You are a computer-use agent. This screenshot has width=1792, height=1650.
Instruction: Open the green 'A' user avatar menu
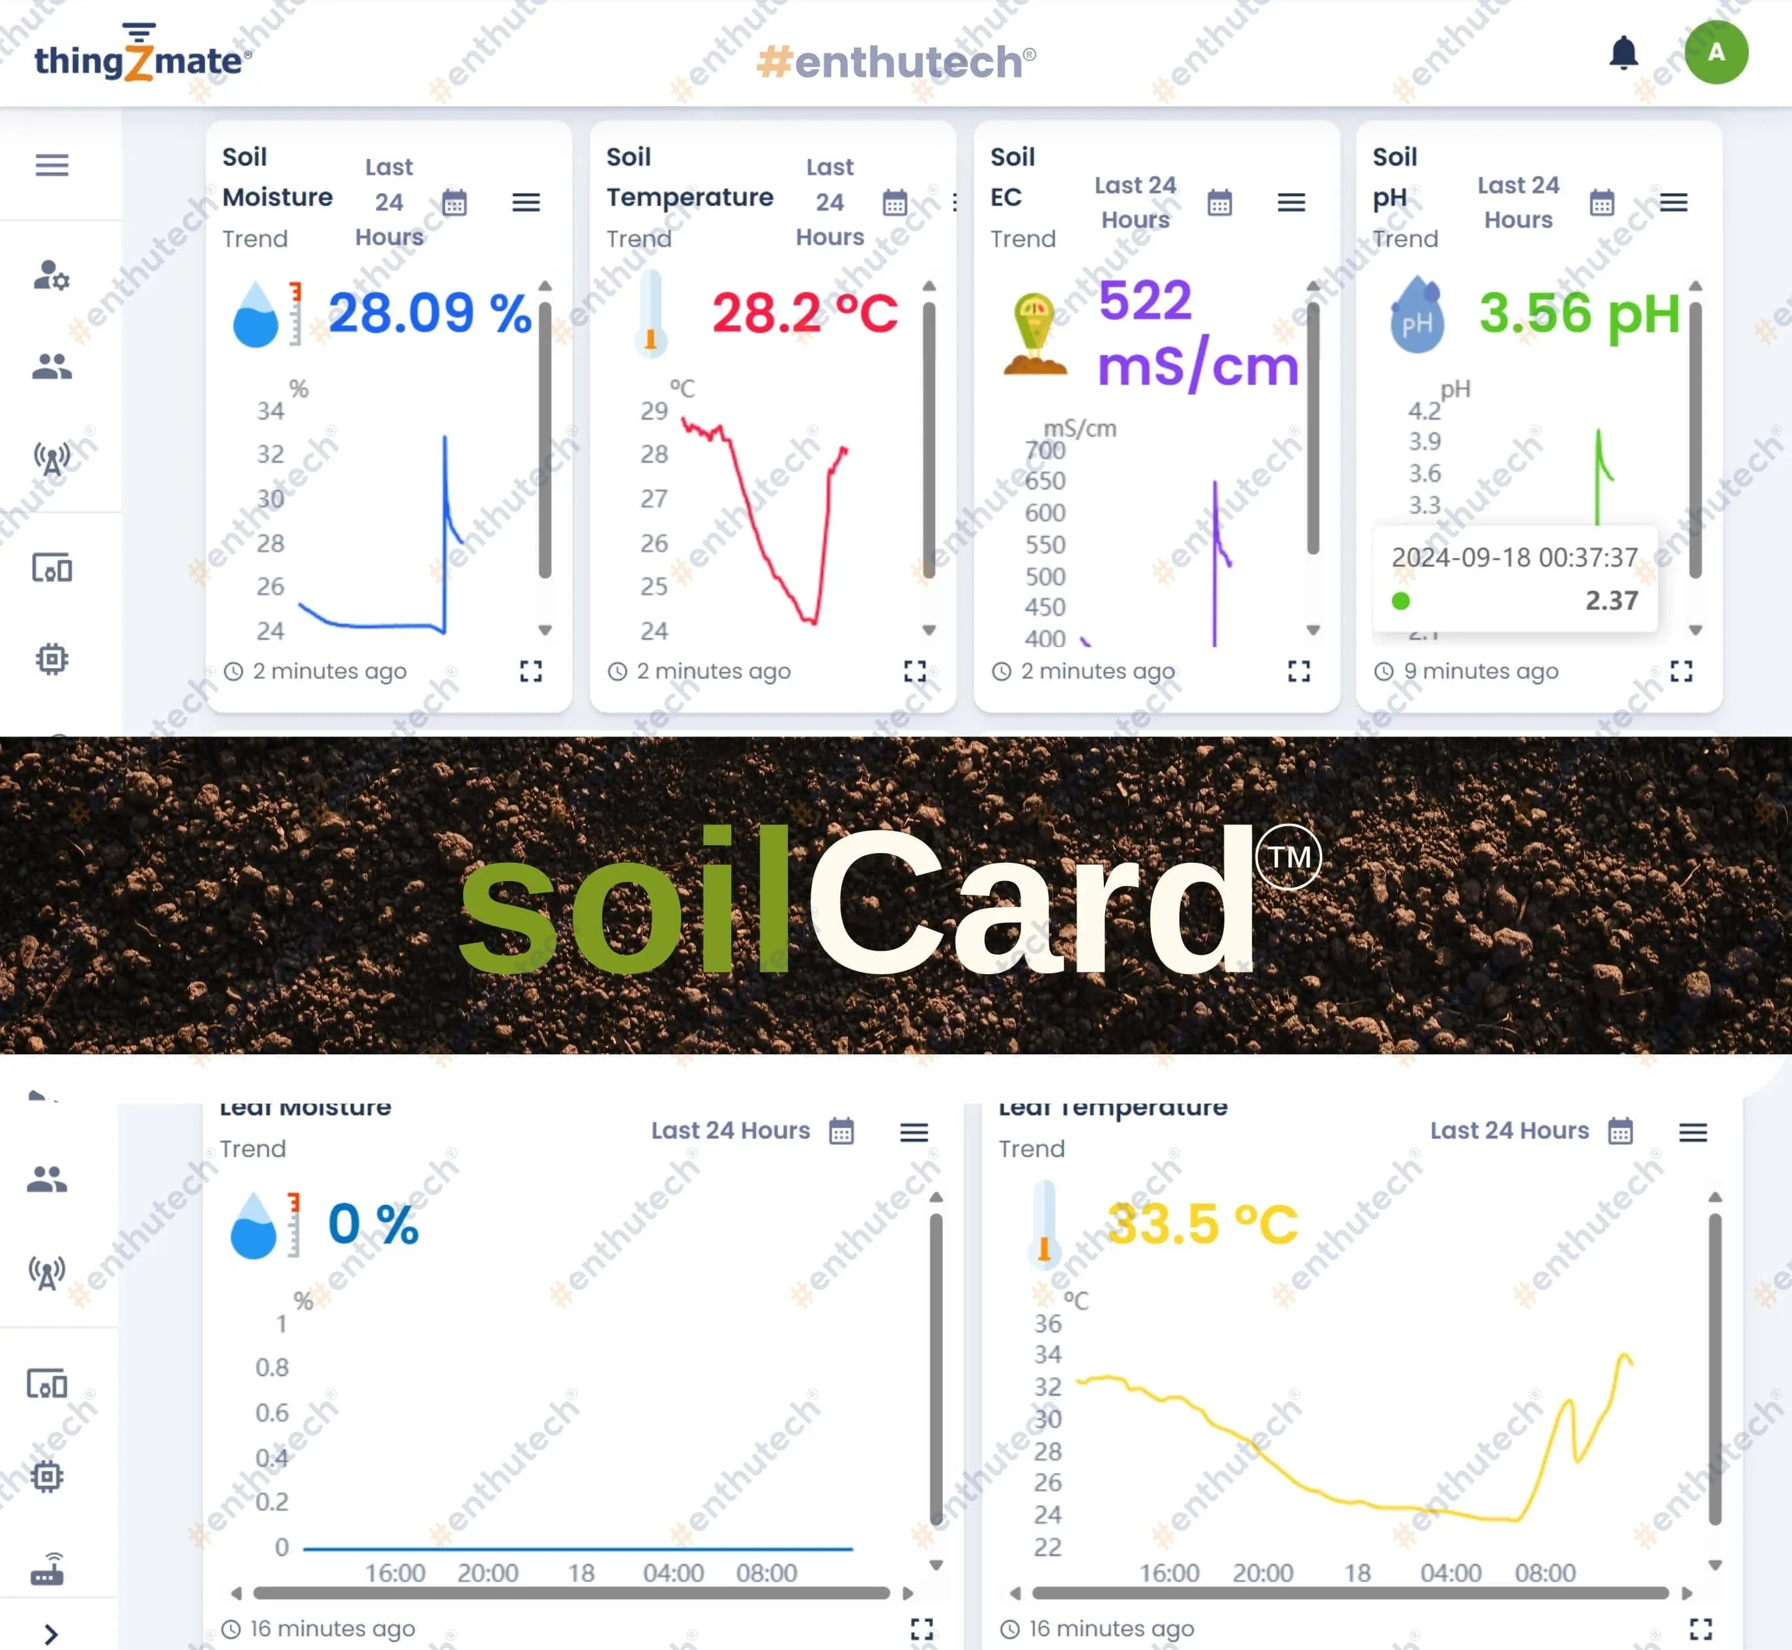1716,53
